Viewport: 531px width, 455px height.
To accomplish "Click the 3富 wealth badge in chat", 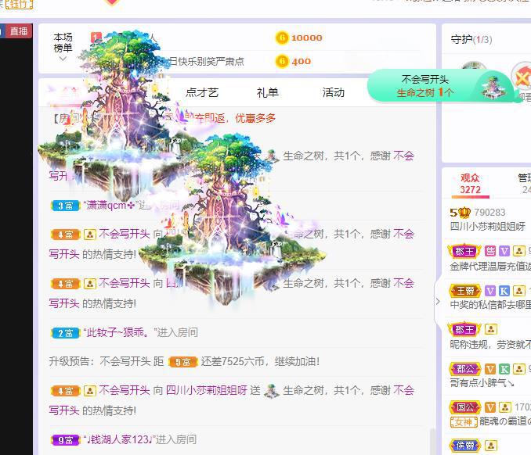I will click(65, 206).
